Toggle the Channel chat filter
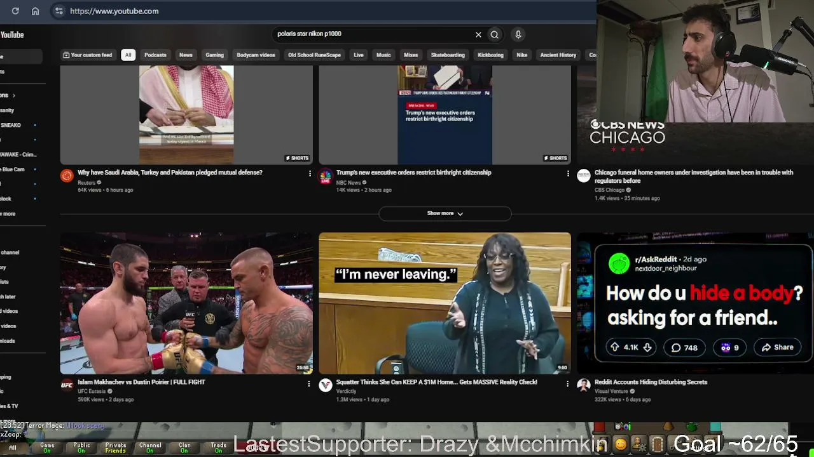 coord(150,447)
